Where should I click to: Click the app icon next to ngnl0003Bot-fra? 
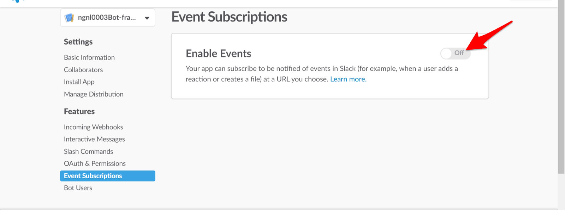coord(69,17)
